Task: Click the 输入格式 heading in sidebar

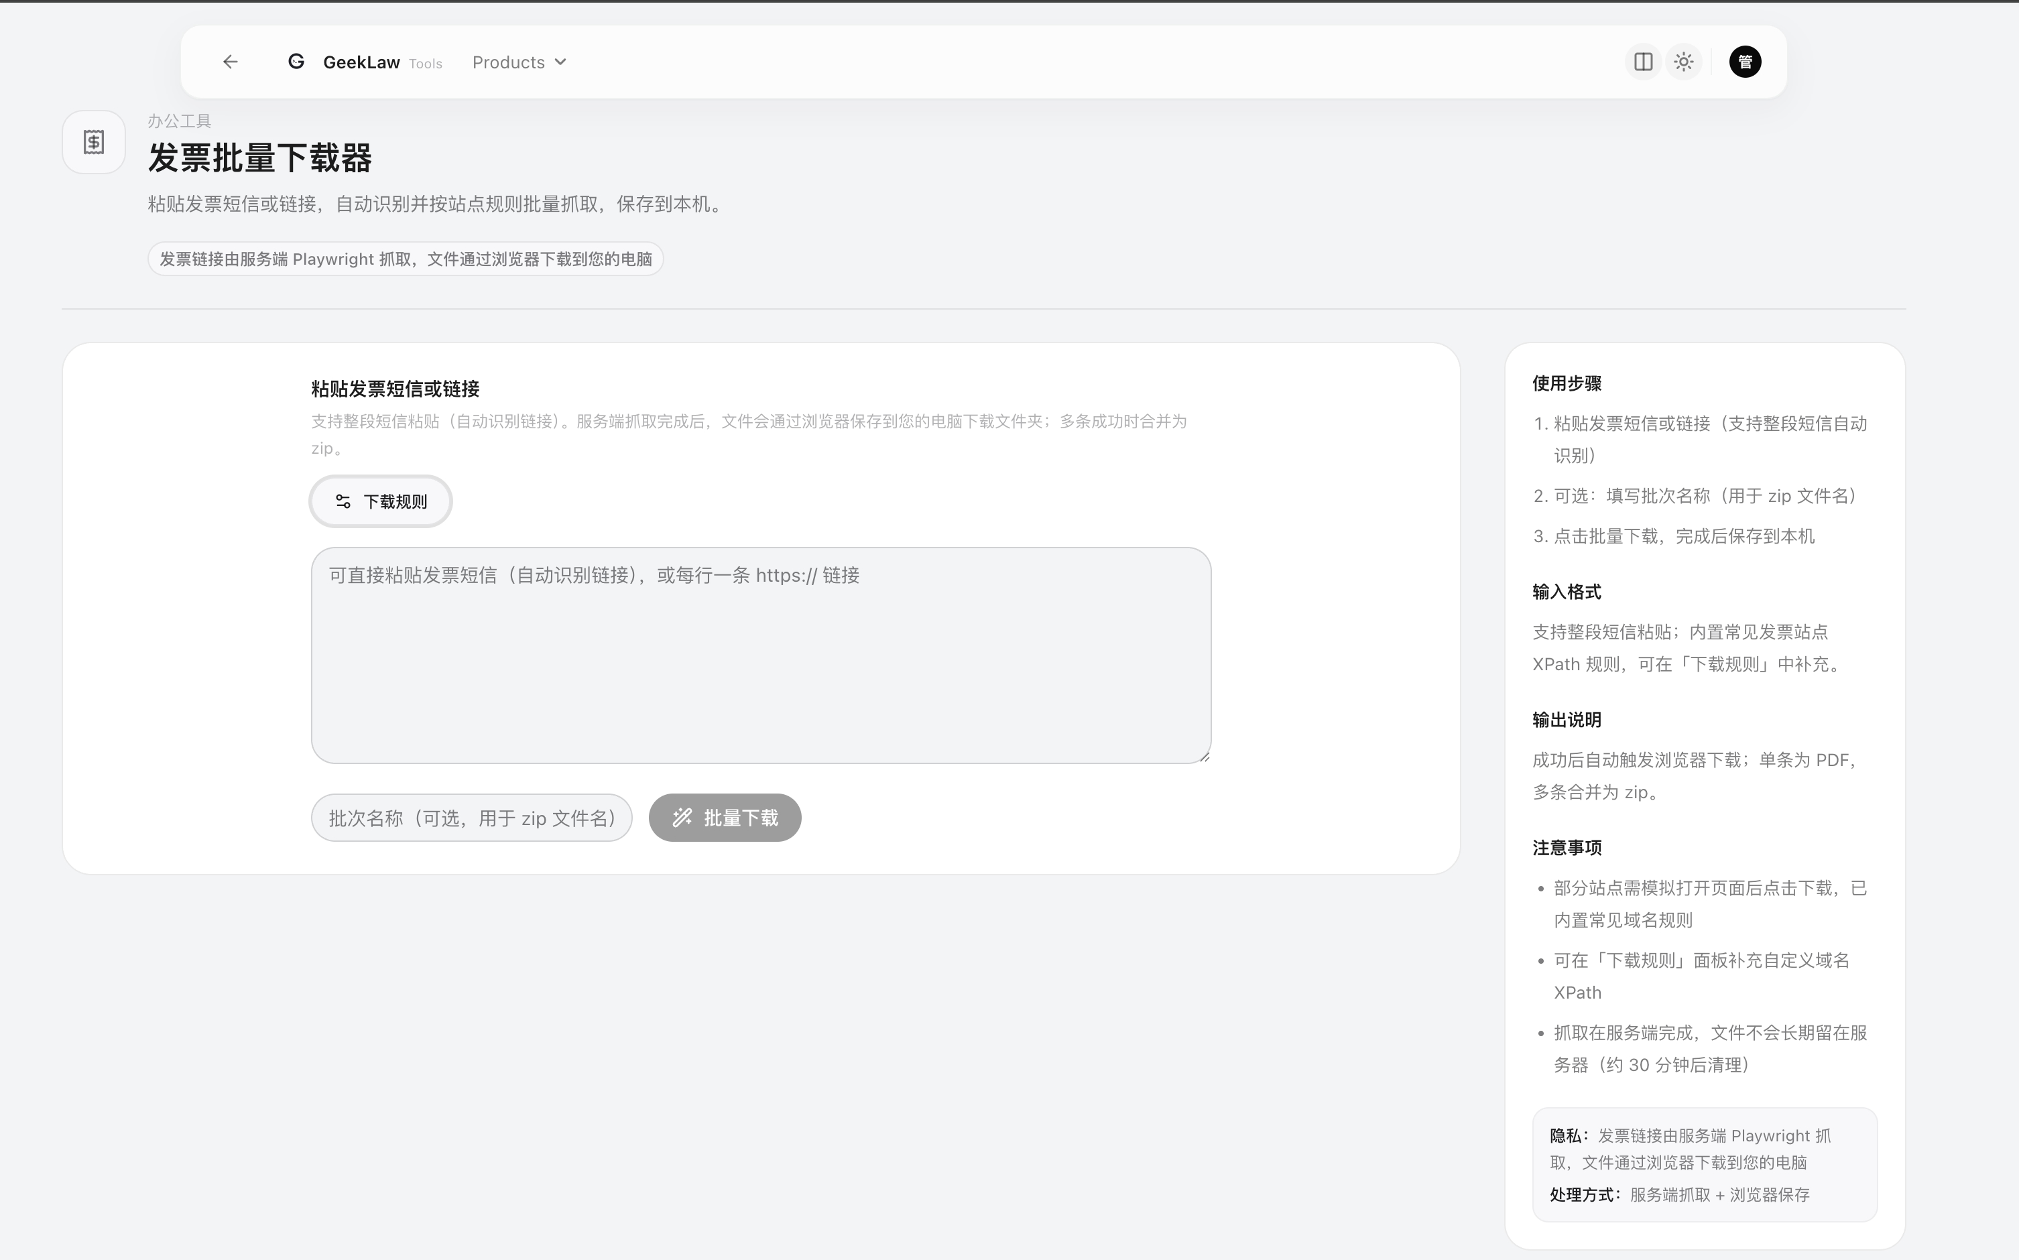Action: click(1567, 592)
